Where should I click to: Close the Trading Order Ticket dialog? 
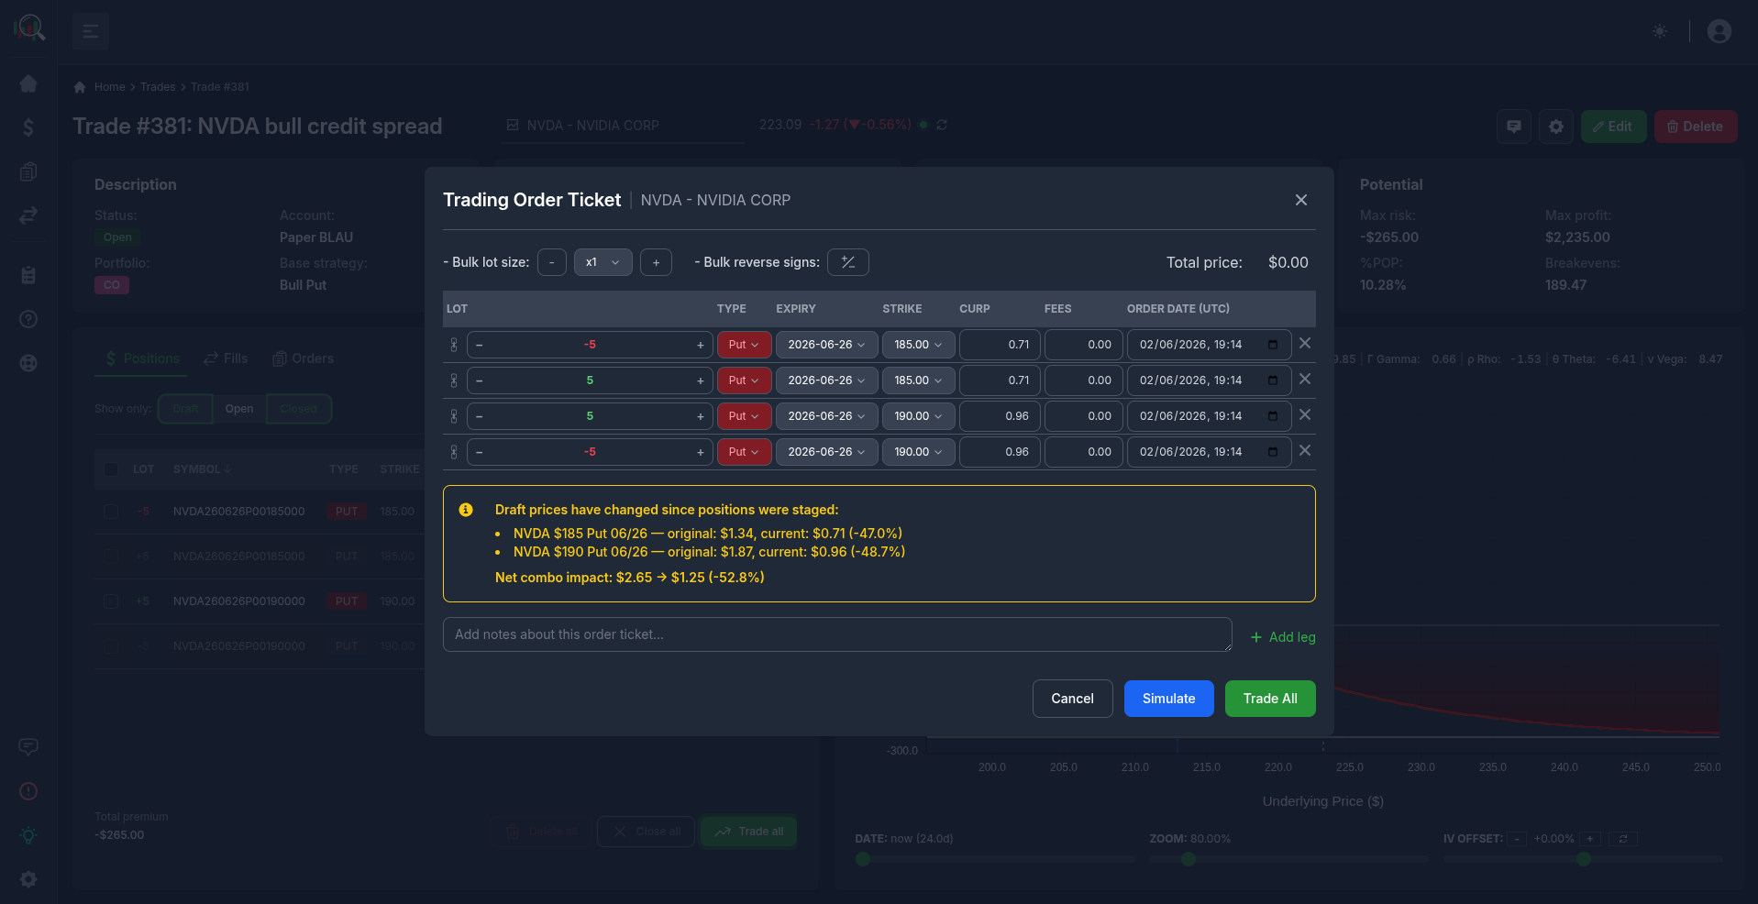point(1300,200)
